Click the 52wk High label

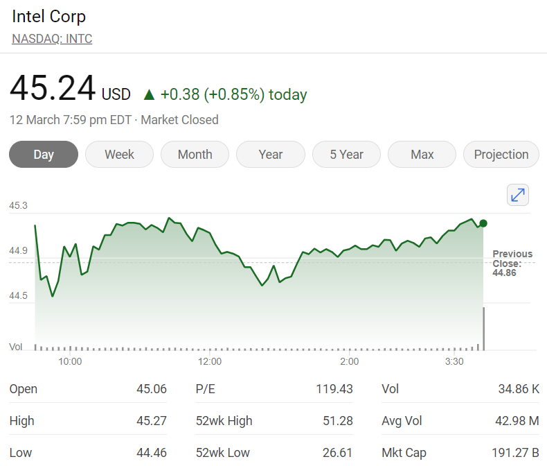(x=224, y=421)
